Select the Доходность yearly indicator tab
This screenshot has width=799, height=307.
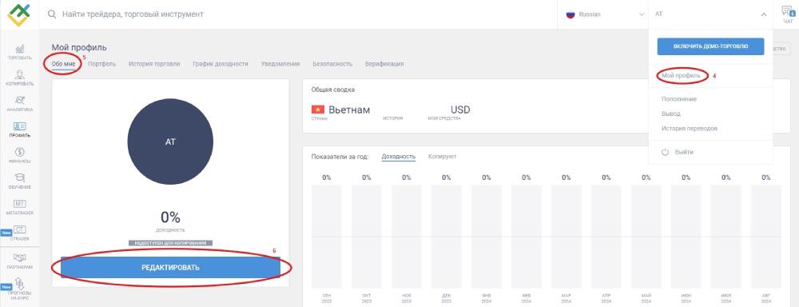pyautogui.click(x=399, y=157)
